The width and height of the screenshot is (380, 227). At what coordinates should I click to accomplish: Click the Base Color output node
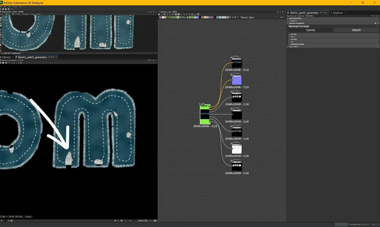[237, 63]
